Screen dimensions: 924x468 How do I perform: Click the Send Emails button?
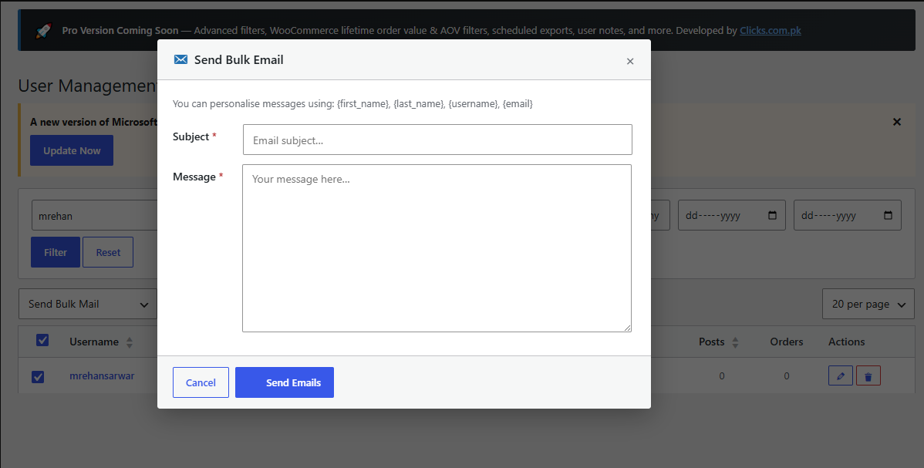coord(285,382)
